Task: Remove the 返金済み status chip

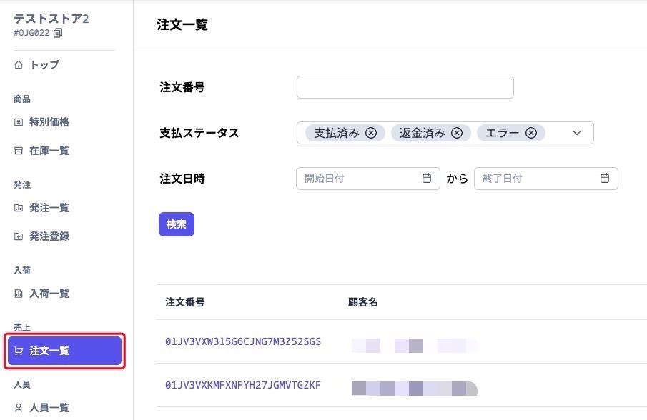Action: [457, 132]
